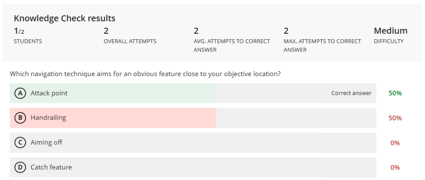Click the "Correct answer" label
425x180 pixels.
pyautogui.click(x=351, y=93)
